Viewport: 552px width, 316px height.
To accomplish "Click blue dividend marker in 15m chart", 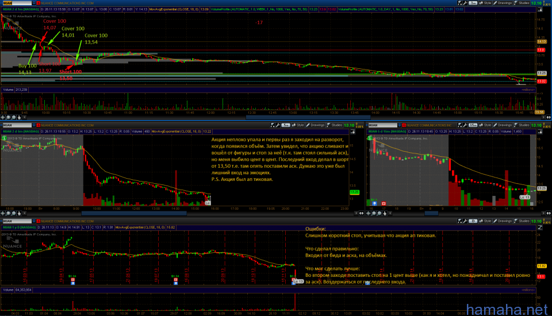I will 374,203.
